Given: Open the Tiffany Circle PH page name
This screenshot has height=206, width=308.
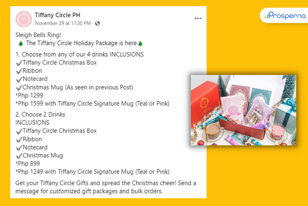Looking at the screenshot, I should (58, 15).
